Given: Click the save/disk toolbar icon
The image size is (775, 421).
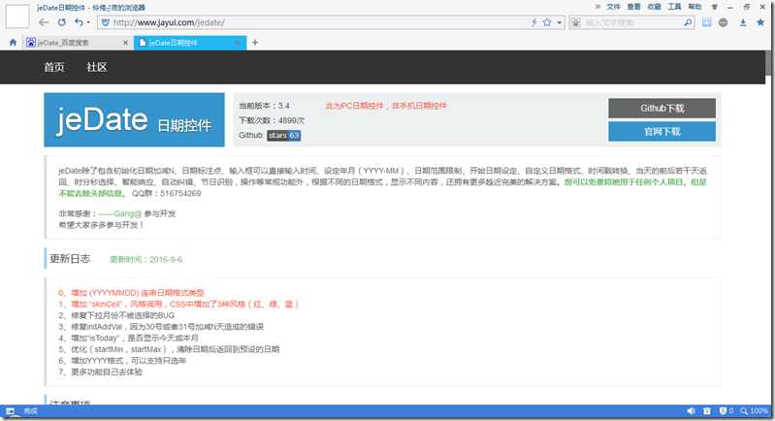Looking at the screenshot, I should point(707,22).
